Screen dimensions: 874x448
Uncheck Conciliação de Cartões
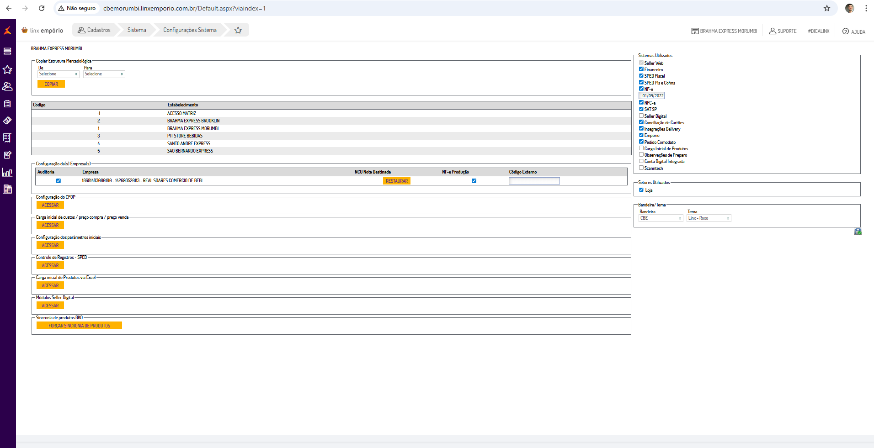click(641, 122)
